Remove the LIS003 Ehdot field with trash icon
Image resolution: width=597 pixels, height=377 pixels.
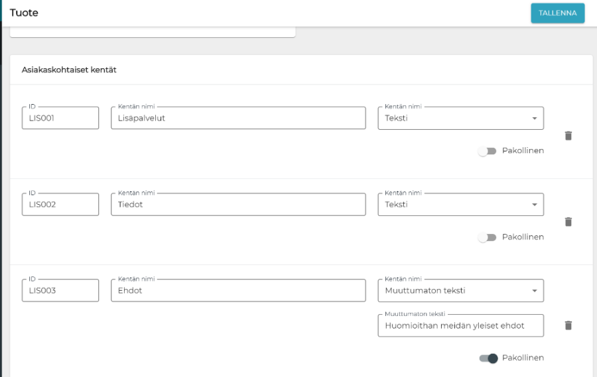(x=568, y=325)
